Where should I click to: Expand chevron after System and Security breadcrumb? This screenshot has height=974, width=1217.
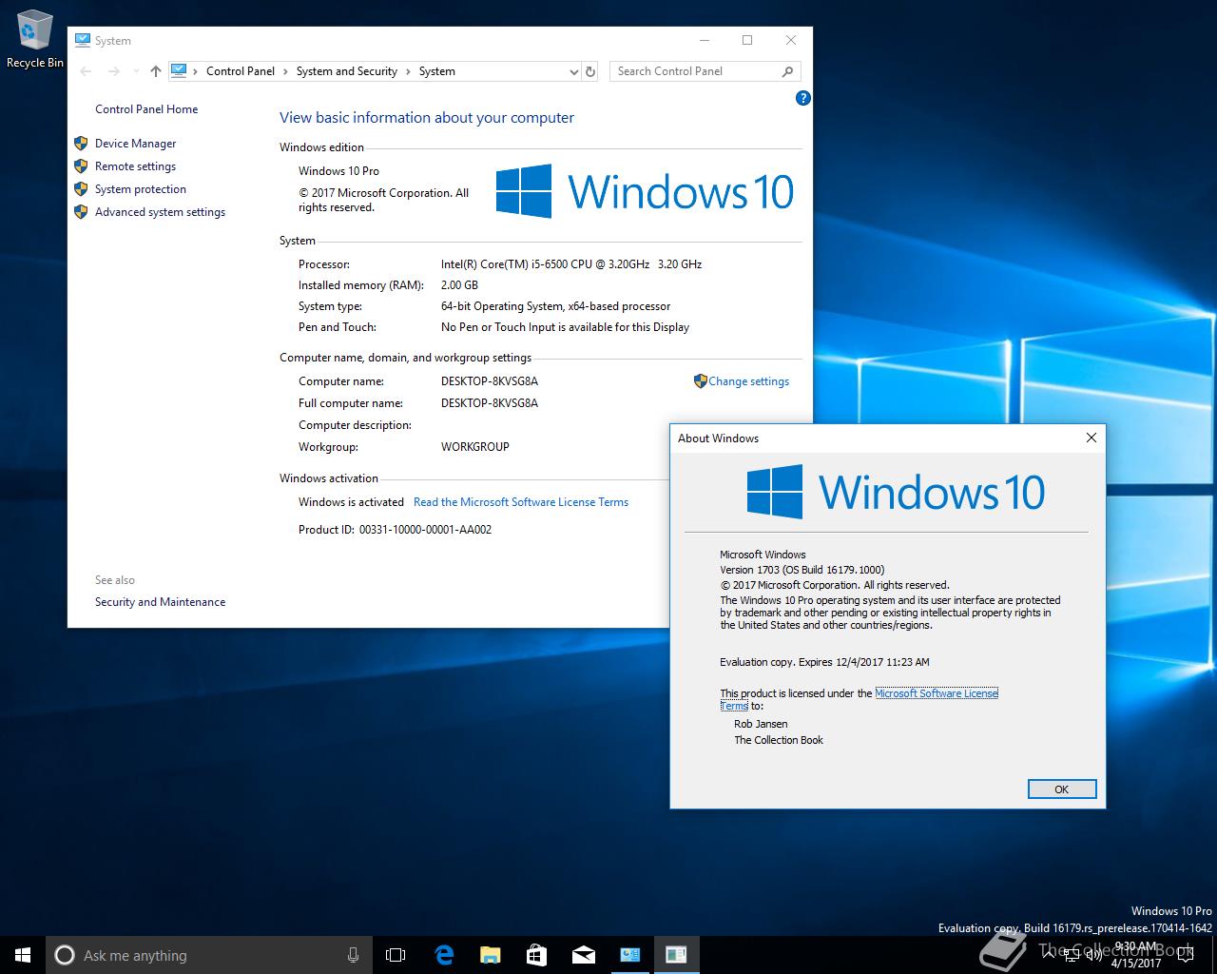click(x=408, y=71)
